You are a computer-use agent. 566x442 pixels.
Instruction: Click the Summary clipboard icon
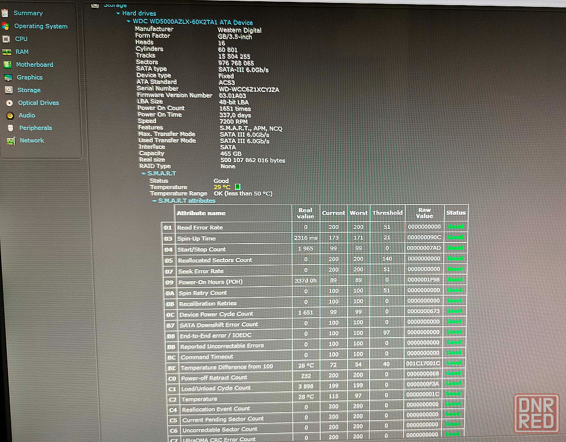[x=5, y=13]
